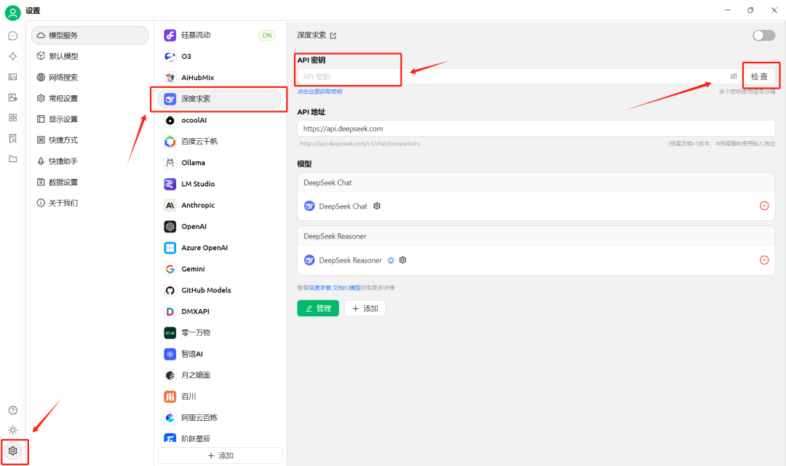The image size is (786, 466).
Task: Select the DMXAPI provider
Action: tap(220, 311)
